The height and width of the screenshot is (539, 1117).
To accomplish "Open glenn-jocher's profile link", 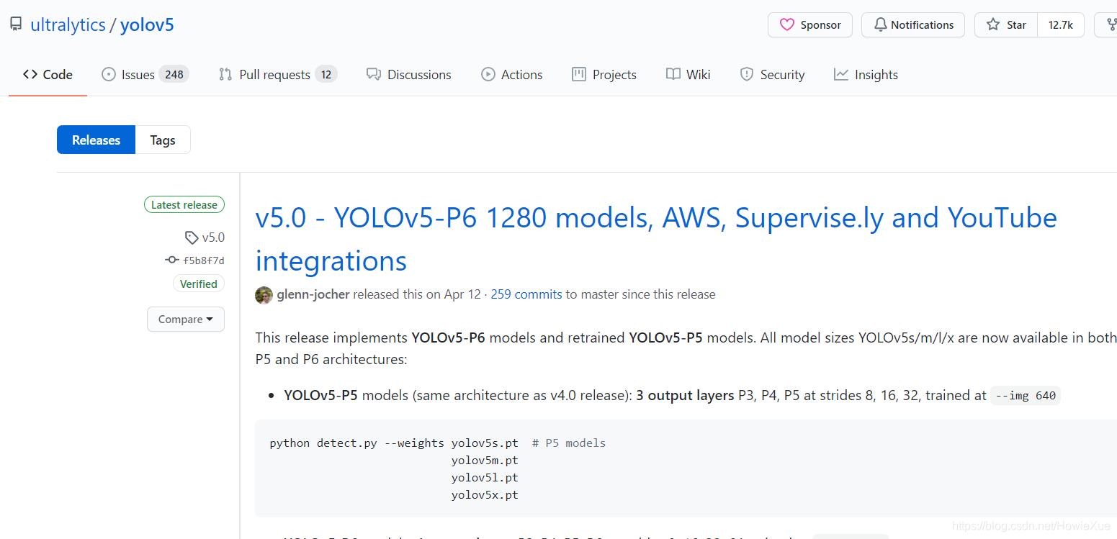I will click(x=313, y=294).
